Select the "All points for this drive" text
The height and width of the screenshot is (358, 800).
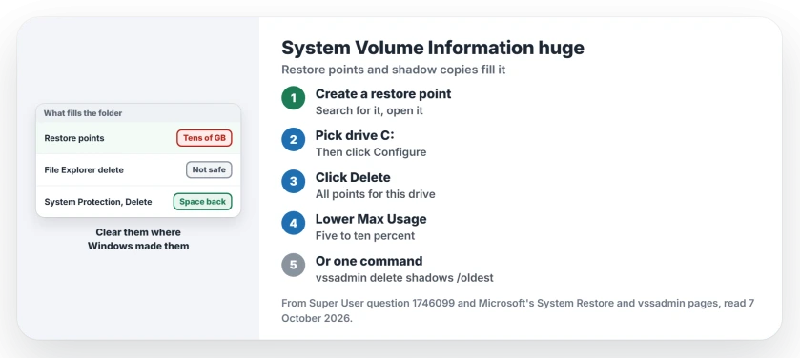(x=376, y=194)
